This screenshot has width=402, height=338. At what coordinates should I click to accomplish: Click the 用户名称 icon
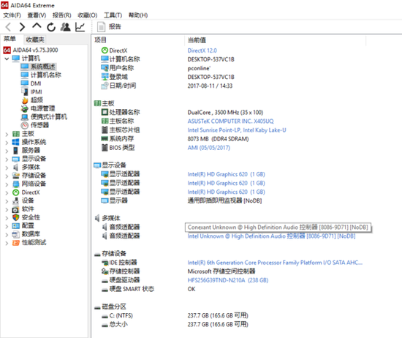(x=105, y=68)
